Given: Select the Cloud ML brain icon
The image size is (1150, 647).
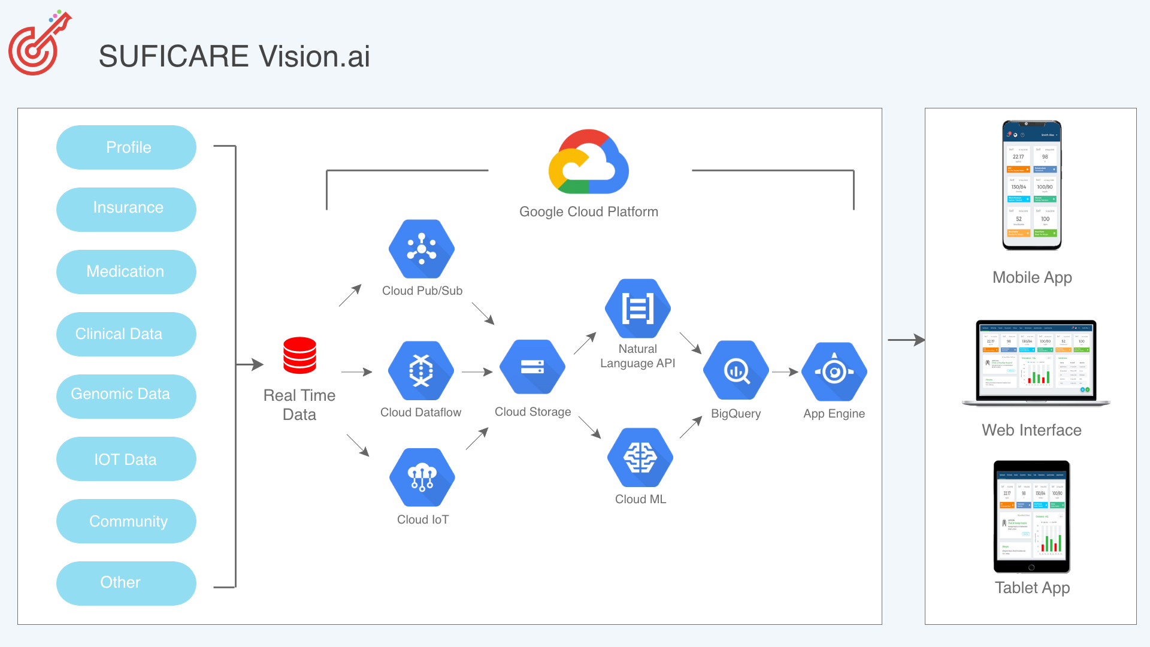Looking at the screenshot, I should [640, 458].
